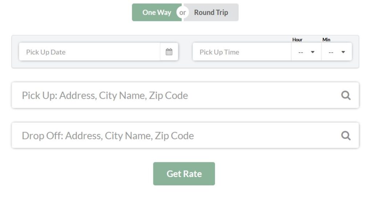This screenshot has height=201, width=372.
Task: Click the "Hour" label above dropdown
Action: (297, 40)
